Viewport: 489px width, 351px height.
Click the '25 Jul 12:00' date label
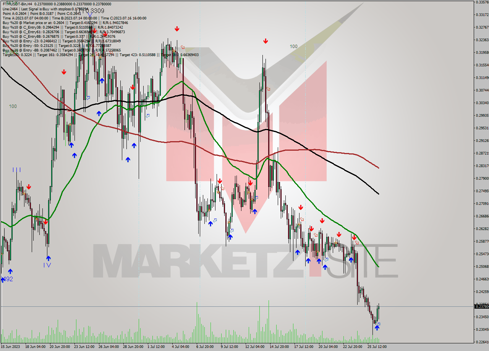tap(377, 346)
